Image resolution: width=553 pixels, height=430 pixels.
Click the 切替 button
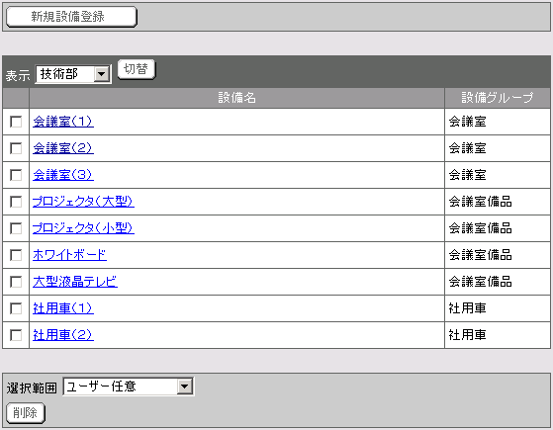[x=137, y=69]
